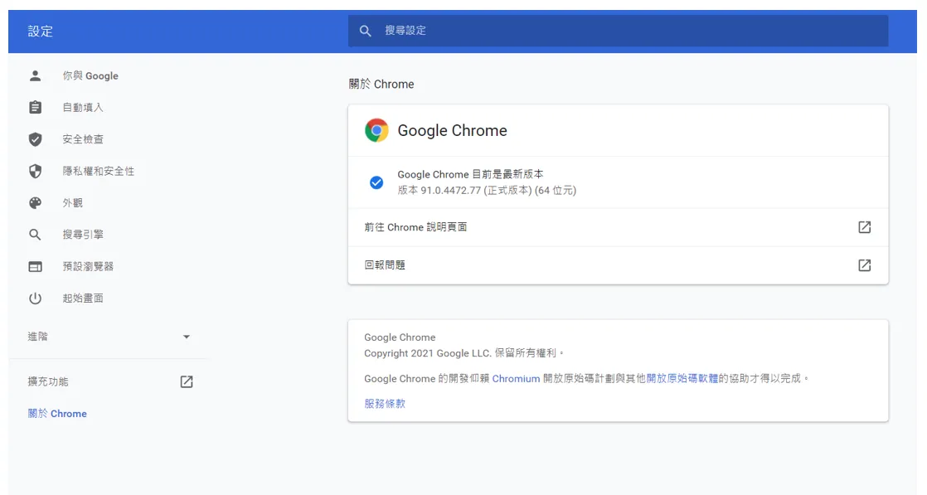Open the 服務條款 link
Image resolution: width=927 pixels, height=495 pixels.
385,403
